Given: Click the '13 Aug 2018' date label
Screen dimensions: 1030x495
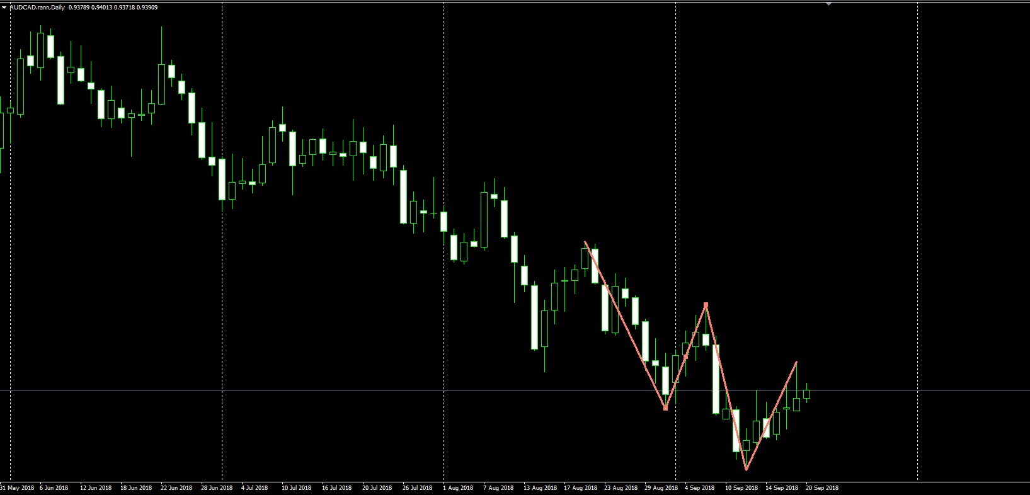Looking at the screenshot, I should pos(540,488).
